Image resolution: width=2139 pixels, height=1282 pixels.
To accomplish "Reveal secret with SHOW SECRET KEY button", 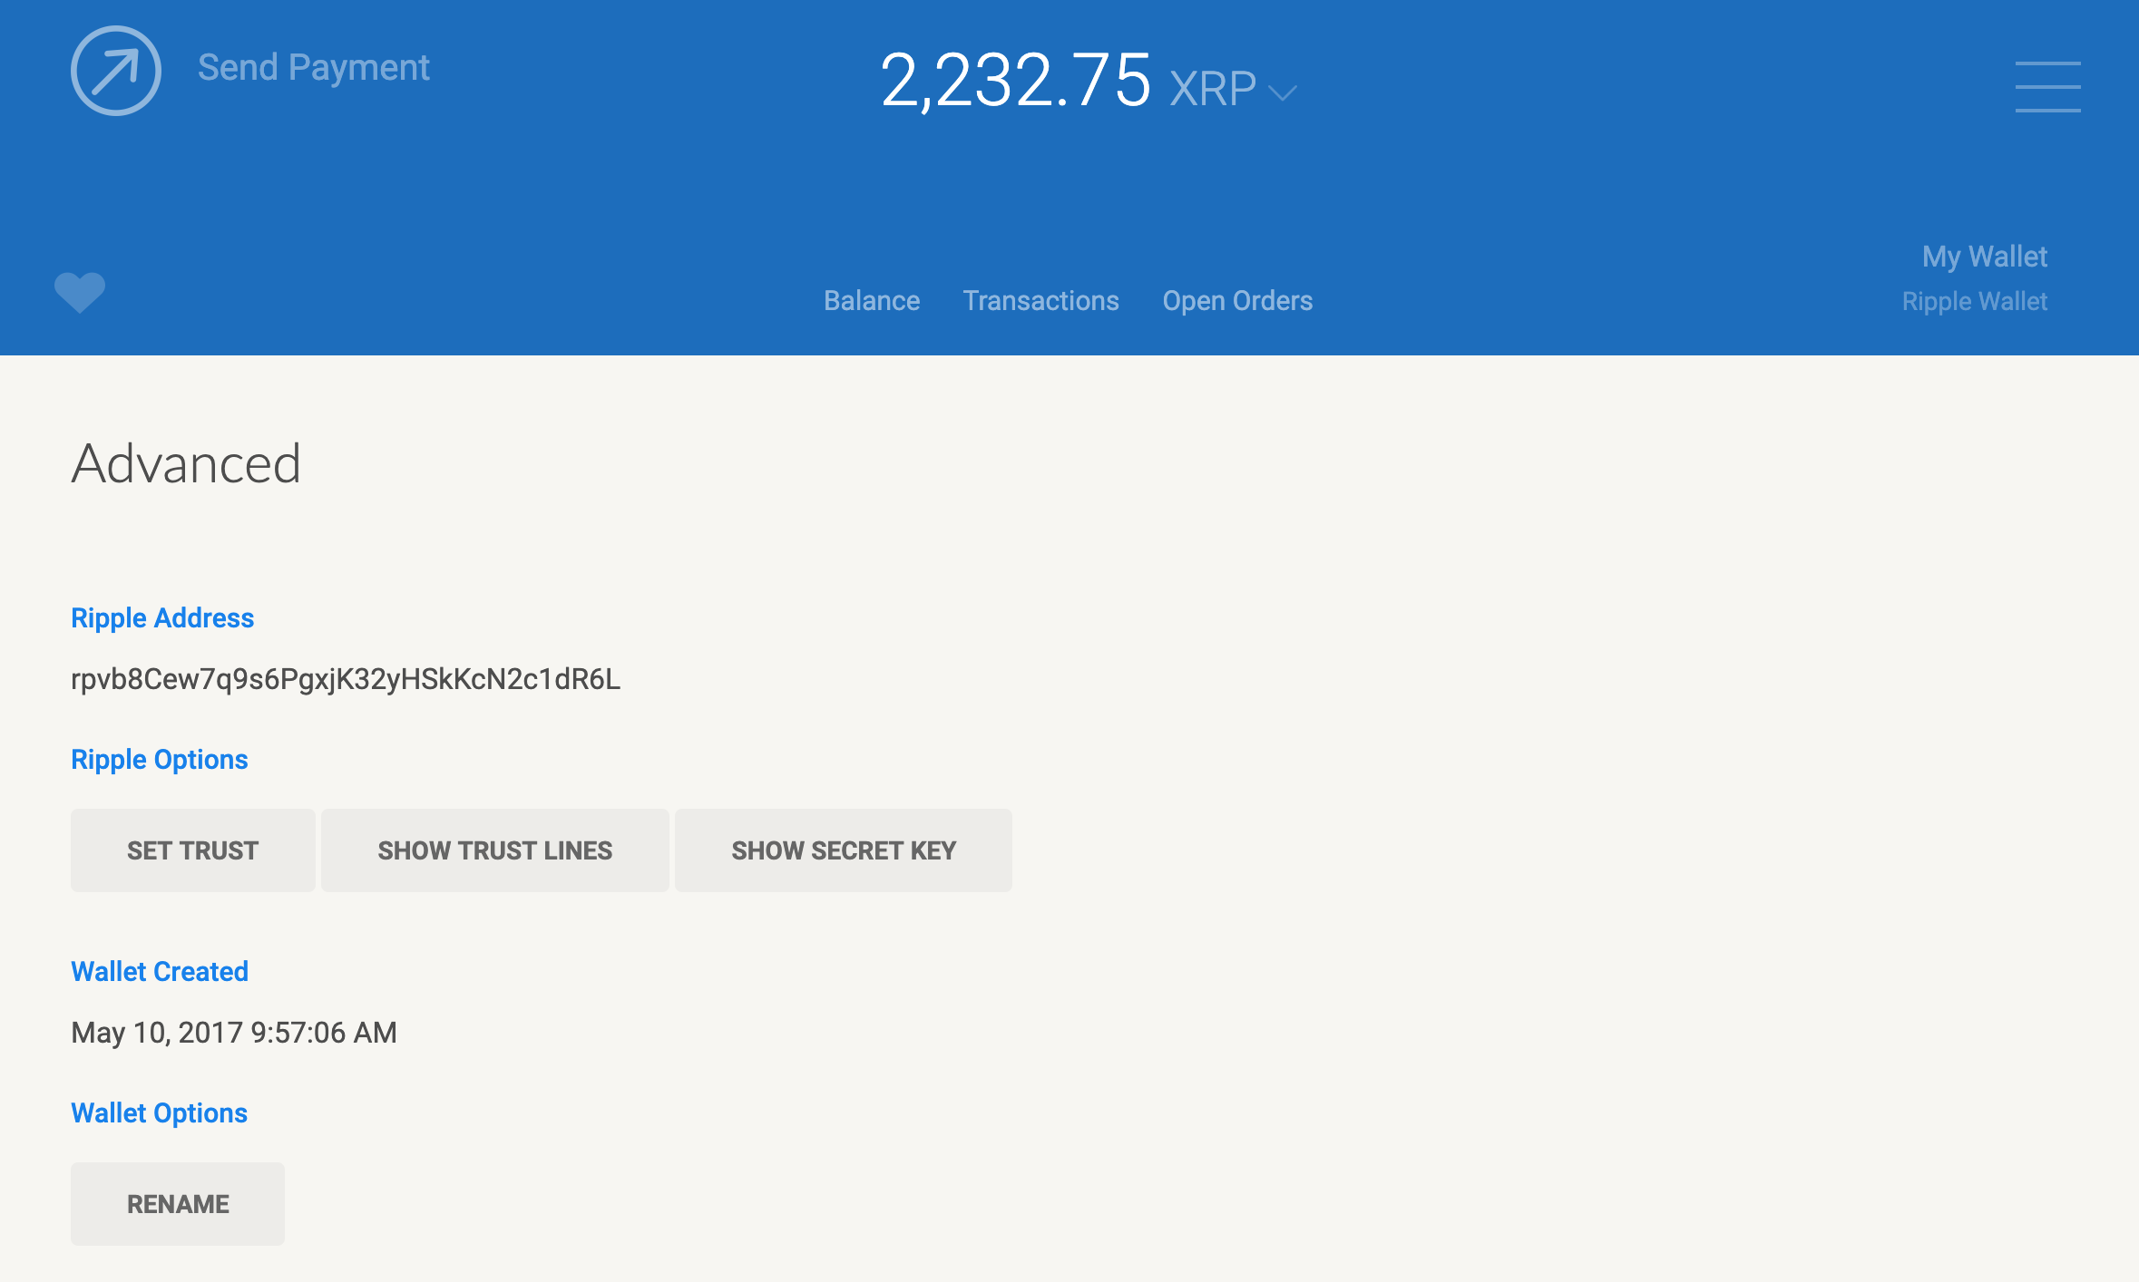I will click(x=843, y=850).
